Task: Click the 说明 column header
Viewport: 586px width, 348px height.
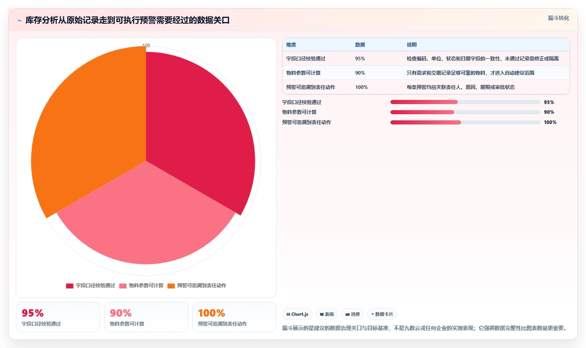Action: click(x=412, y=45)
